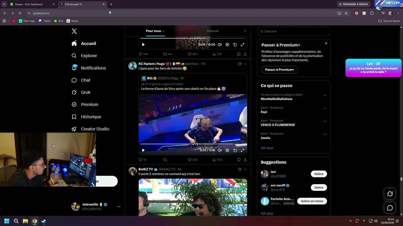This screenshot has height=226, width=403.
Task: Show hidden system tray icons
Action: tap(350, 221)
